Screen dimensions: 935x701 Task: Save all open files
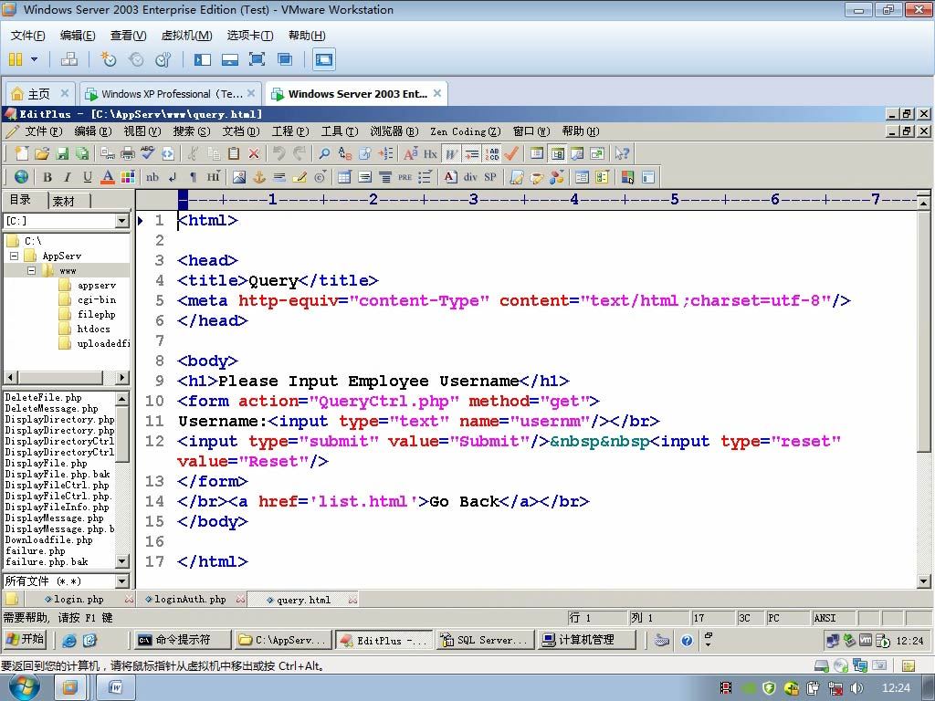[x=82, y=153]
